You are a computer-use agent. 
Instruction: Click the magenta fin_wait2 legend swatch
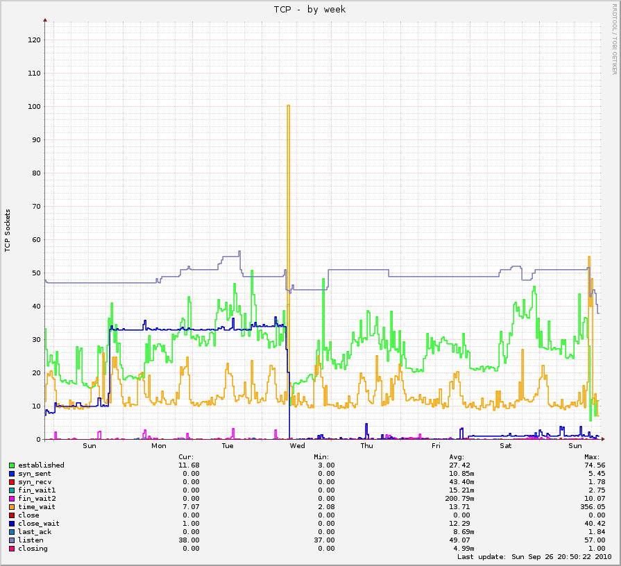pos(12,499)
